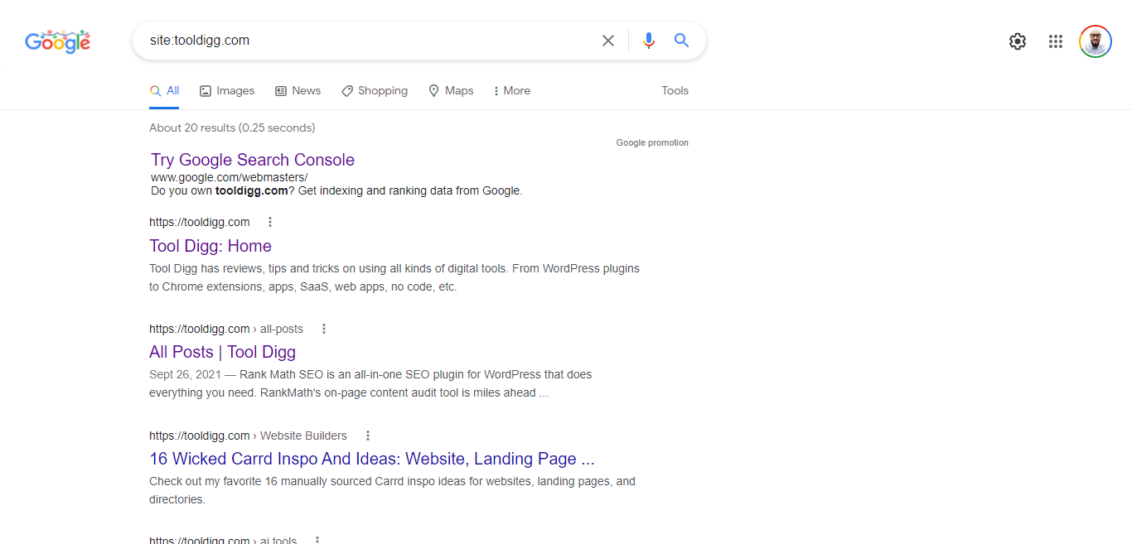Click the https://tooldigg.com URL above Home result
This screenshot has width=1132, height=544.
200,222
